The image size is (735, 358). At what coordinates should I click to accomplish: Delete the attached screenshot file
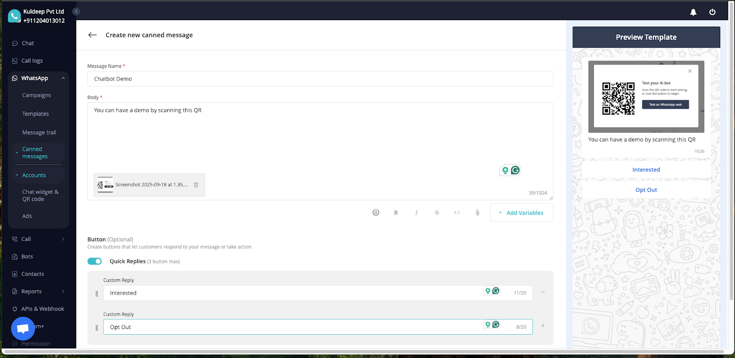point(196,185)
